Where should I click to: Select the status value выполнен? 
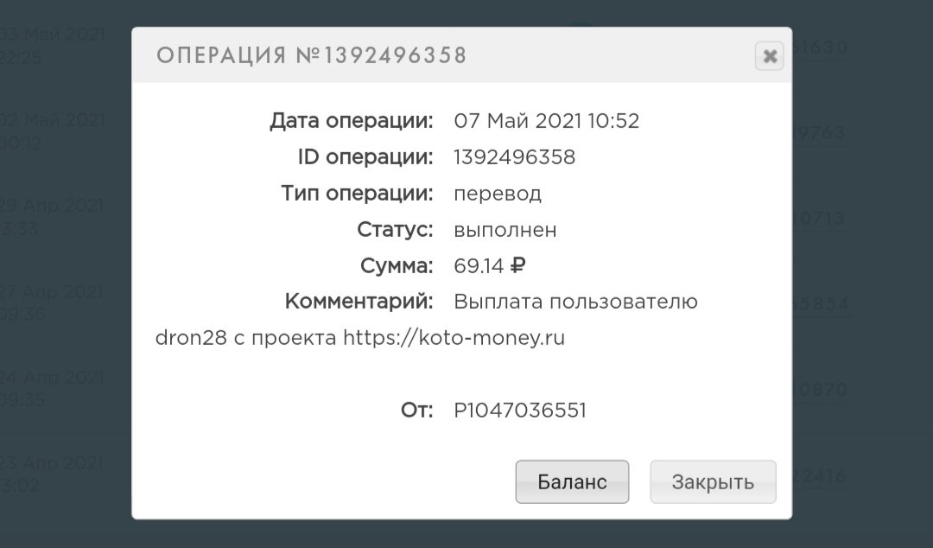pos(505,229)
